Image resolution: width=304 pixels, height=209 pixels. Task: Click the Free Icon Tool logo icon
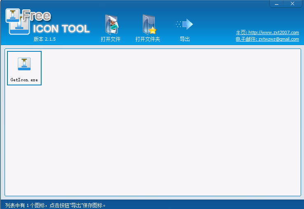pyautogui.click(x=17, y=21)
